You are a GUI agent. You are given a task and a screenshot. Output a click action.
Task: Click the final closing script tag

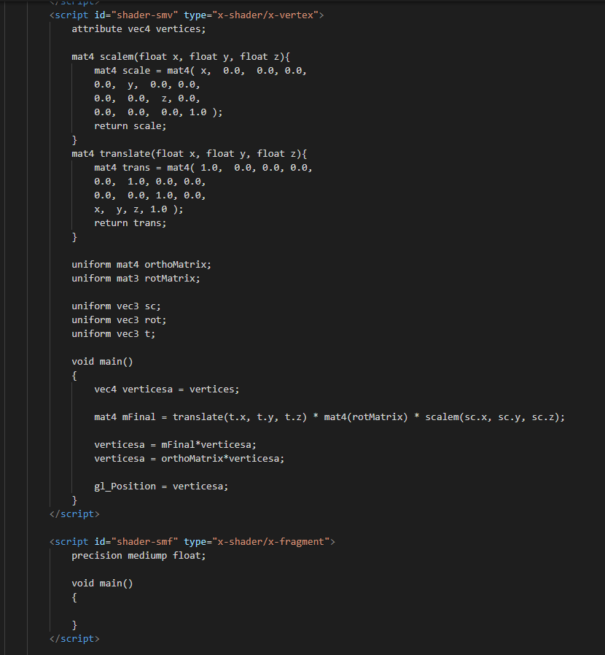pyautogui.click(x=74, y=639)
